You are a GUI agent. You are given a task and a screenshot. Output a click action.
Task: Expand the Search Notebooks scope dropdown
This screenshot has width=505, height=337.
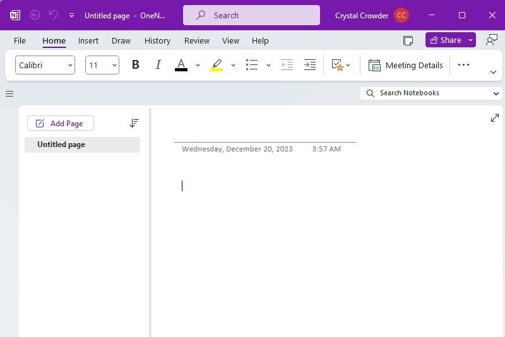(496, 93)
